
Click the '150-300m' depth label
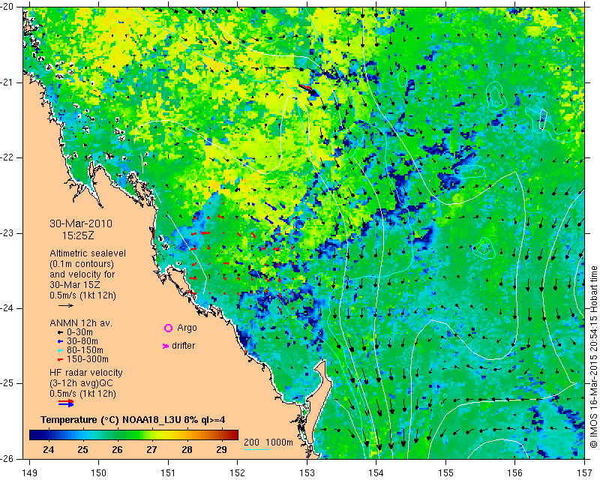coord(88,359)
